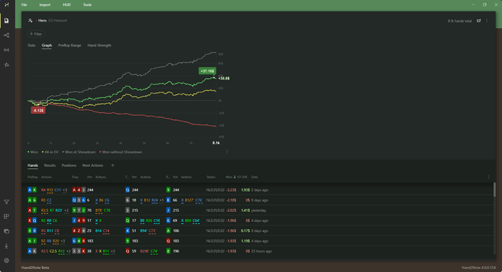Expand +2 preflop actions in 23 hours ago row
The width and height of the screenshot is (502, 272).
(68, 251)
